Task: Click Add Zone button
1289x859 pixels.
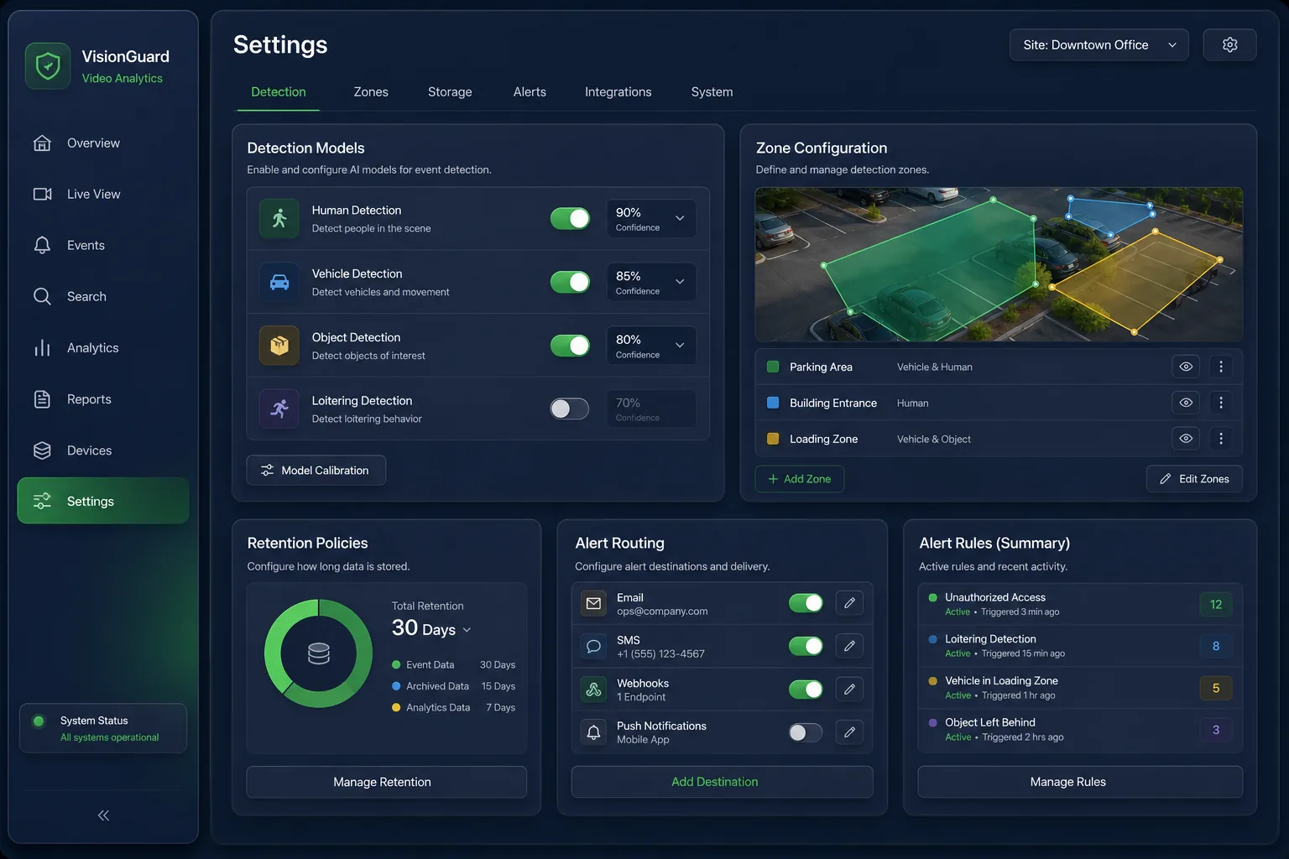Action: pos(800,479)
